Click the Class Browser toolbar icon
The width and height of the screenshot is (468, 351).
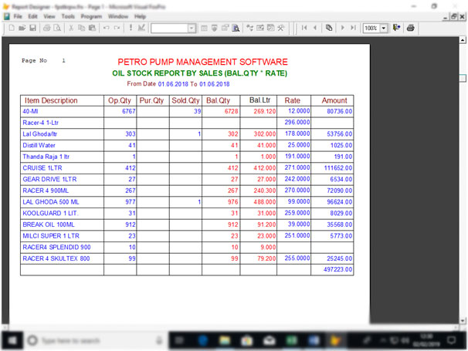(249, 28)
